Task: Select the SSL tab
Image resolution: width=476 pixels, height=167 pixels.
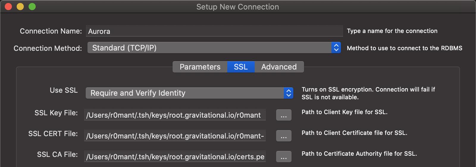Action: (x=241, y=67)
